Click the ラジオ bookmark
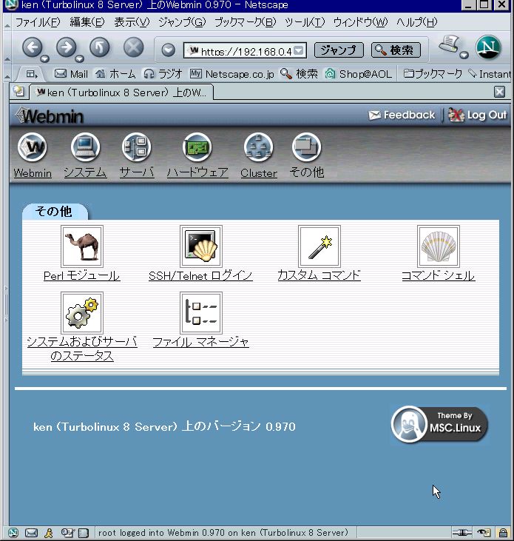 163,74
